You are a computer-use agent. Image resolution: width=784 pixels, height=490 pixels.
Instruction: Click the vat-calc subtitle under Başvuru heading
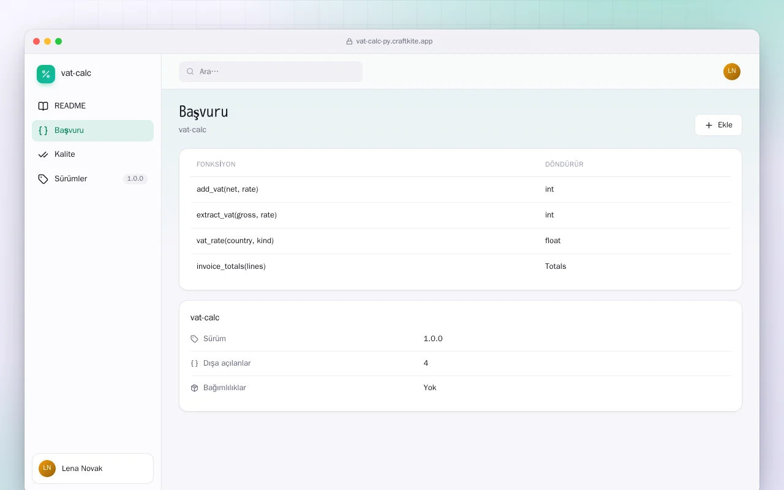pyautogui.click(x=192, y=130)
